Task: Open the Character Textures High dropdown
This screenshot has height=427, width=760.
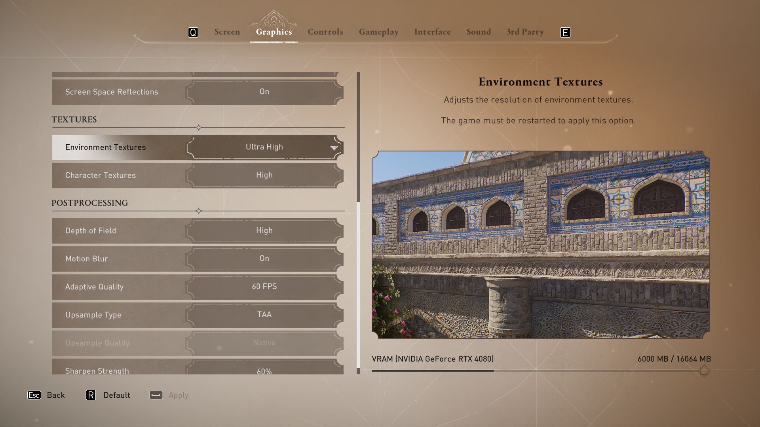Action: pyautogui.click(x=264, y=175)
